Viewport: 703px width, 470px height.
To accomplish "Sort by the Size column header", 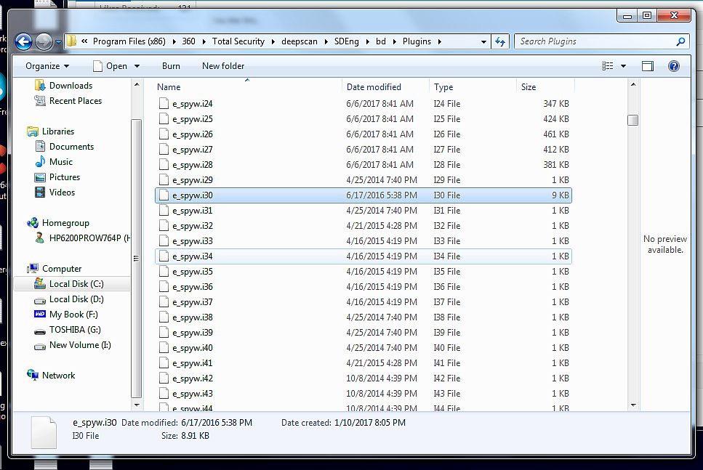I will tap(545, 87).
